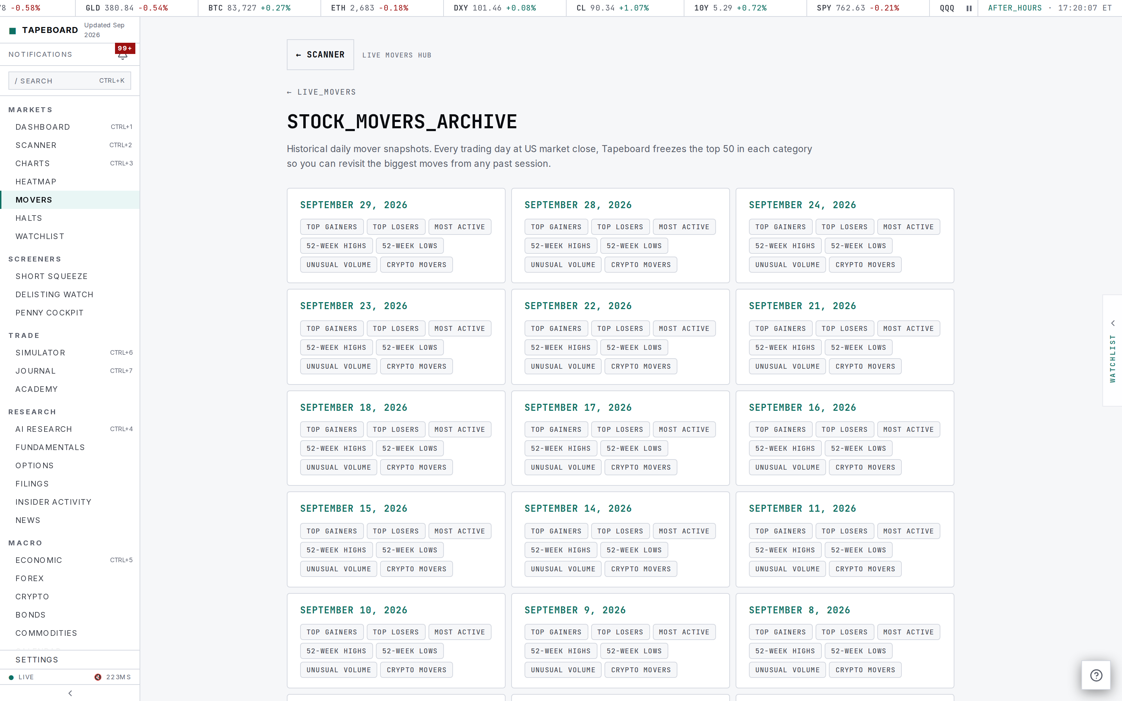This screenshot has width=1122, height=701.
Task: Click the GLD ticker quote
Action: tap(127, 8)
